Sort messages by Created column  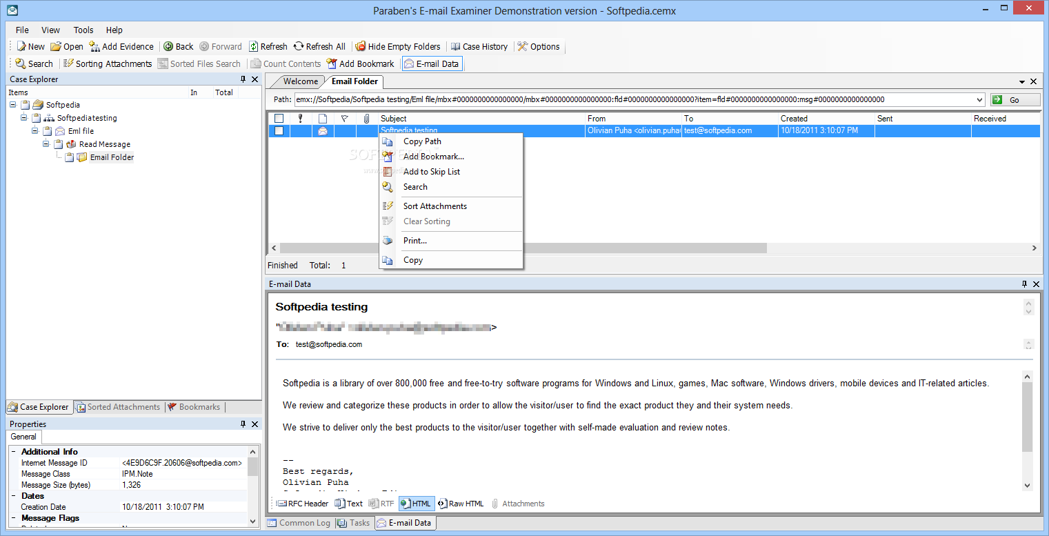(x=826, y=119)
